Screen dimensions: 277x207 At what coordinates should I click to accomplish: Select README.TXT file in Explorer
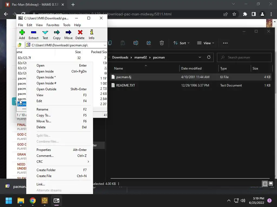pyautogui.click(x=191, y=85)
